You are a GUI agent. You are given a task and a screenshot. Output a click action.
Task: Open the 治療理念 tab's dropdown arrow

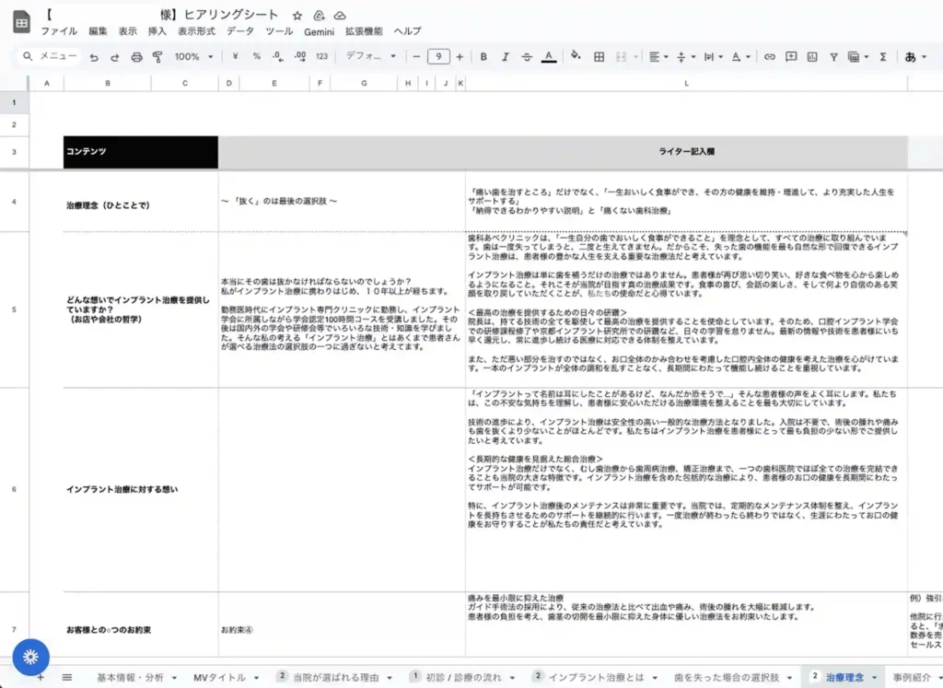(x=875, y=678)
